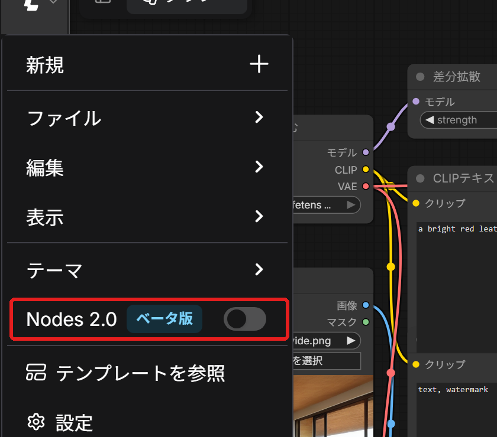497x437 pixels.
Task: Click the yellow CLIP output socket
Action: (x=366, y=169)
